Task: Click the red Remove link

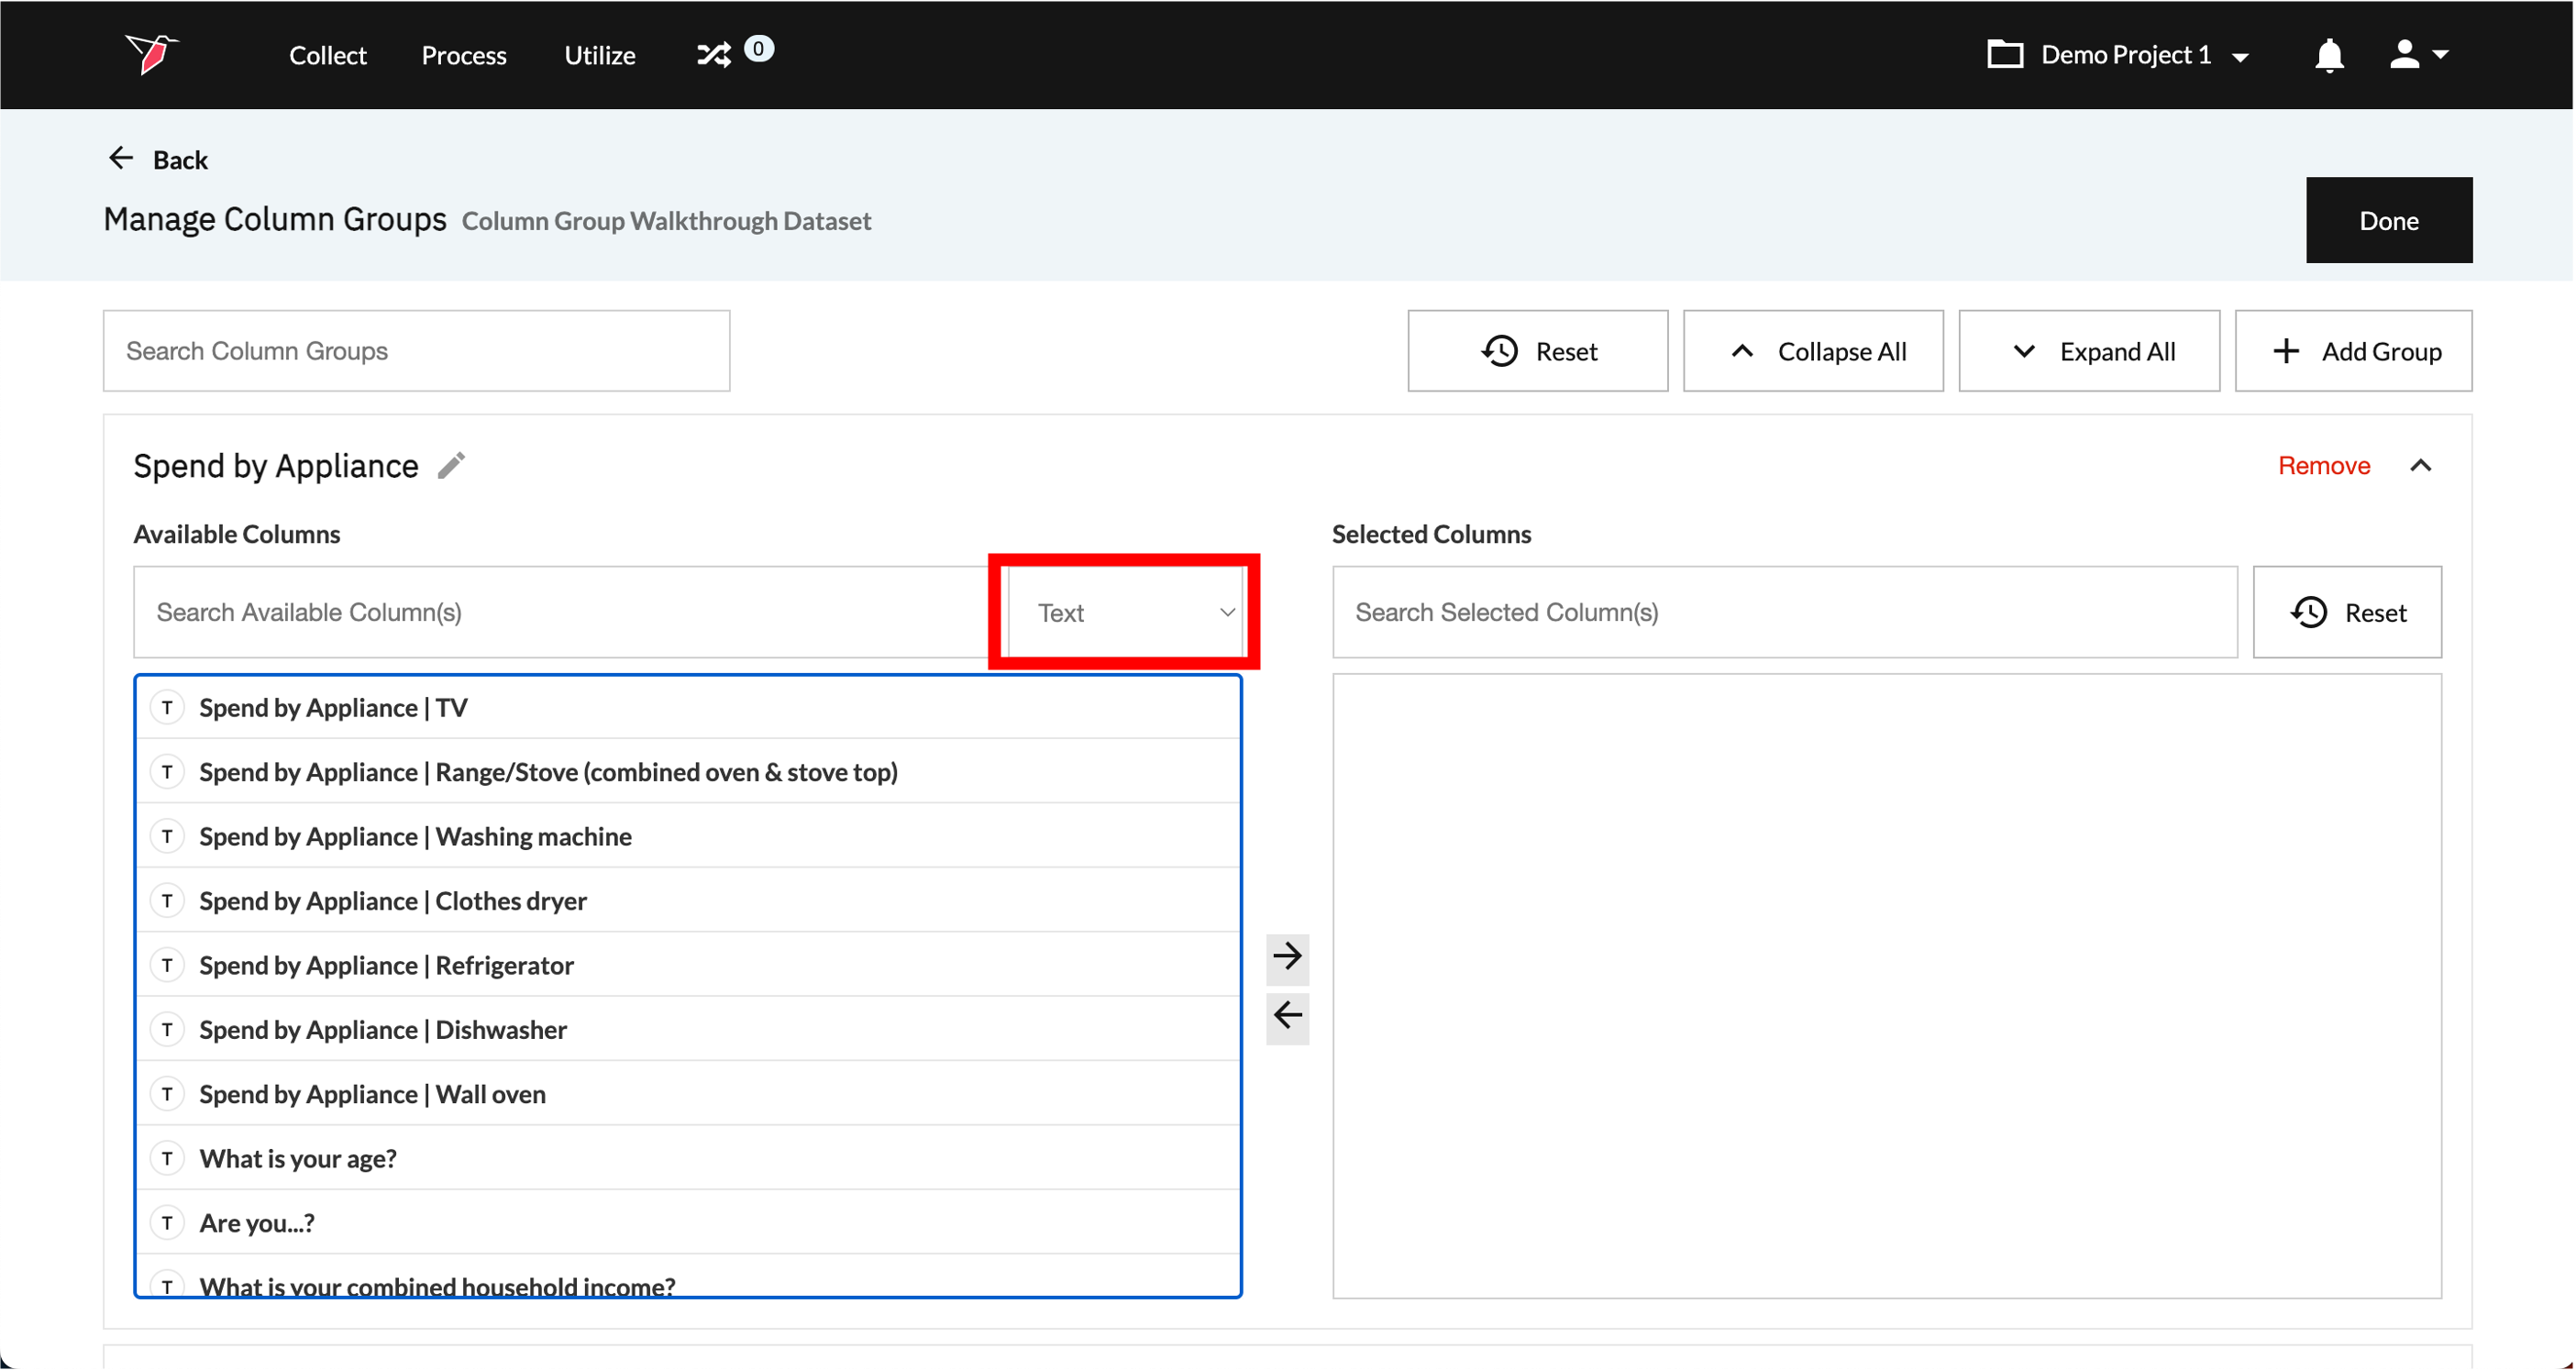Action: (2323, 465)
